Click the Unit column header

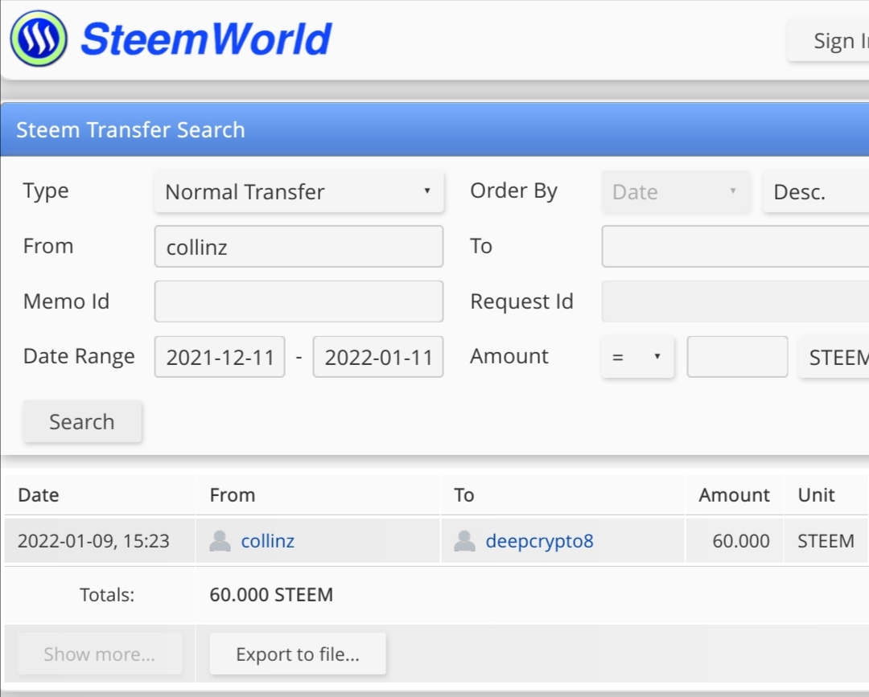[x=826, y=495]
